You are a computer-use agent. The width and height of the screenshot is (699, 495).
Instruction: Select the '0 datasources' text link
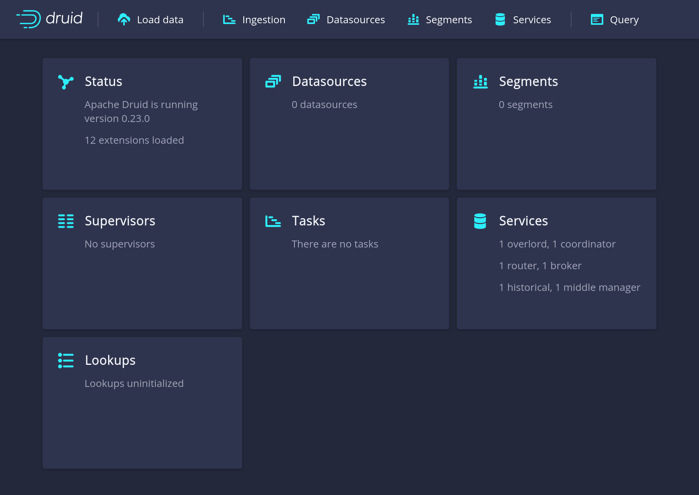tap(324, 105)
